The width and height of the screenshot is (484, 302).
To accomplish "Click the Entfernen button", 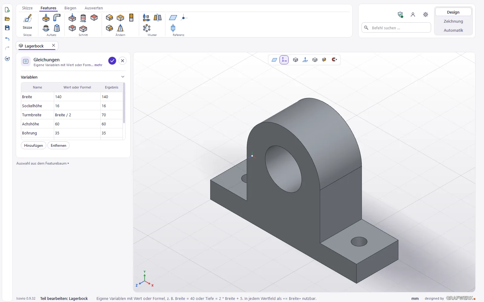I will [x=58, y=145].
